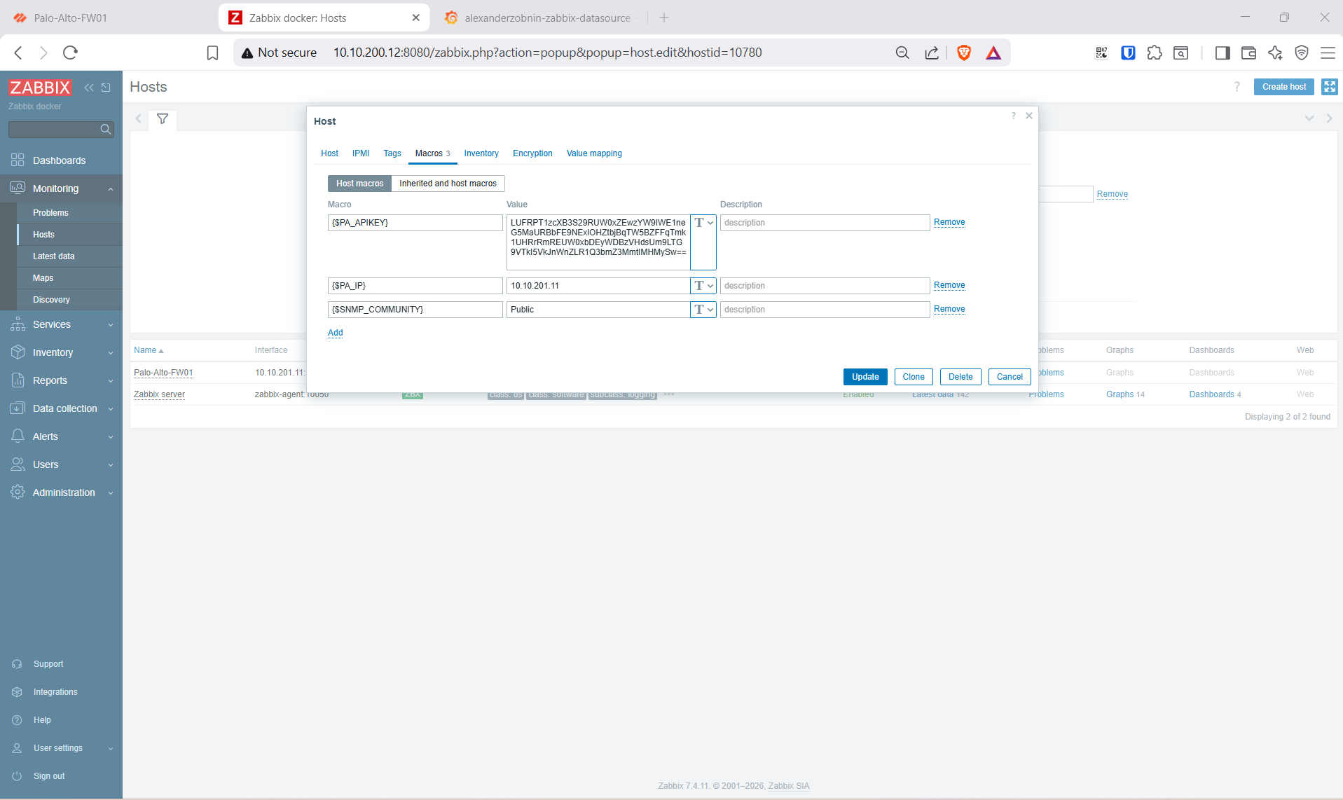Open Brave Leo AI icon
The width and height of the screenshot is (1343, 800).
click(x=1275, y=53)
